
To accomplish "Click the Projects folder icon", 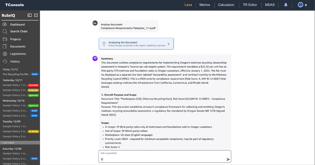I will pyautogui.click(x=5, y=39).
